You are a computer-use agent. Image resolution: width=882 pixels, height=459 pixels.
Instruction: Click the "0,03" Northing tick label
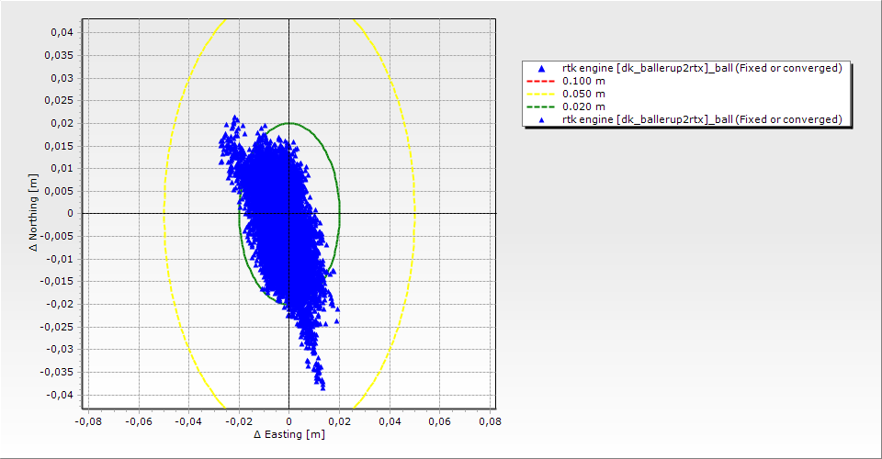[62, 78]
